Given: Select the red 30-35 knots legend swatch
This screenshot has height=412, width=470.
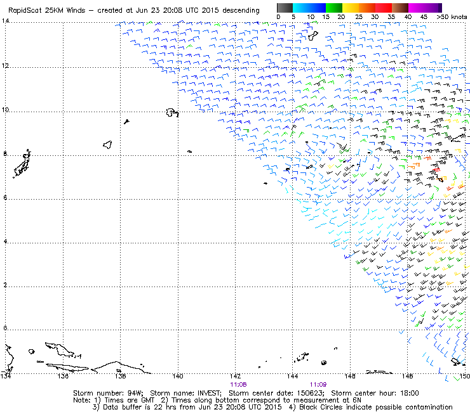Looking at the screenshot, I should point(384,8).
